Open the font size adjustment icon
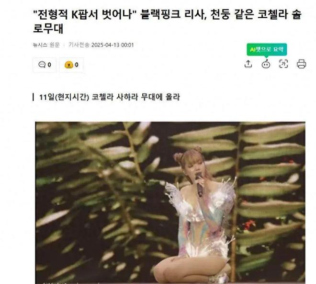The image size is (316, 284). [283, 64]
